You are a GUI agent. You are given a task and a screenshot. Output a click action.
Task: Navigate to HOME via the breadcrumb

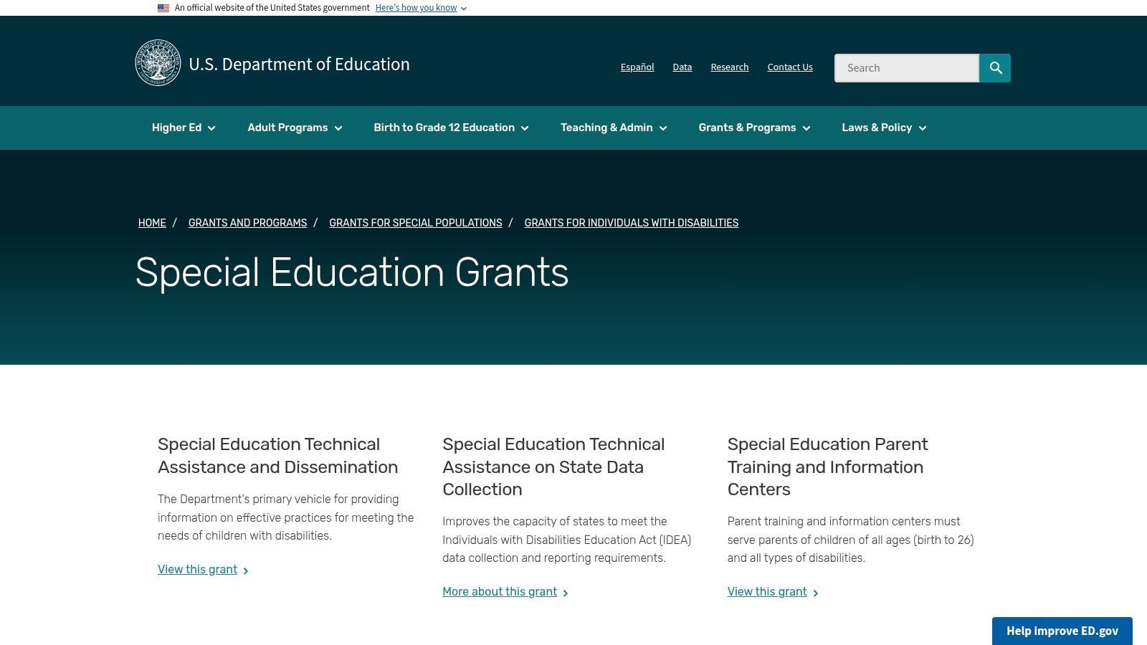point(151,223)
